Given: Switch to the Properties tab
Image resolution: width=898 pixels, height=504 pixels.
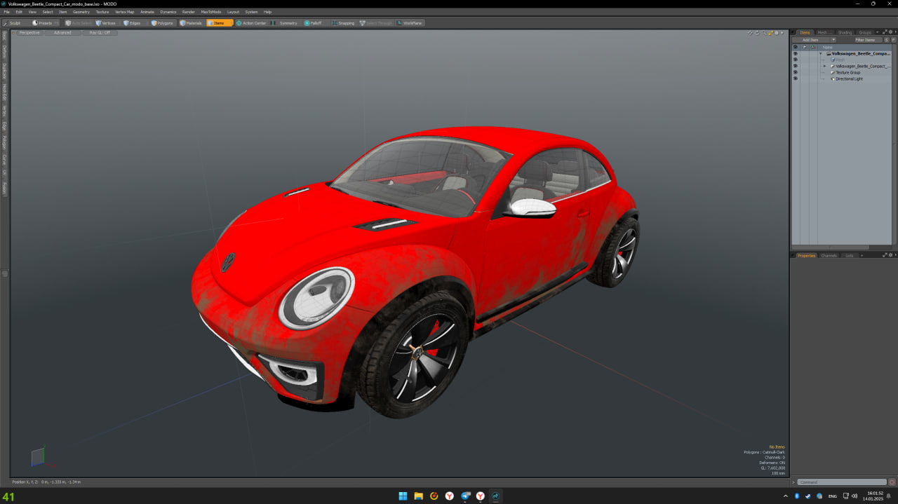Looking at the screenshot, I should (x=806, y=255).
